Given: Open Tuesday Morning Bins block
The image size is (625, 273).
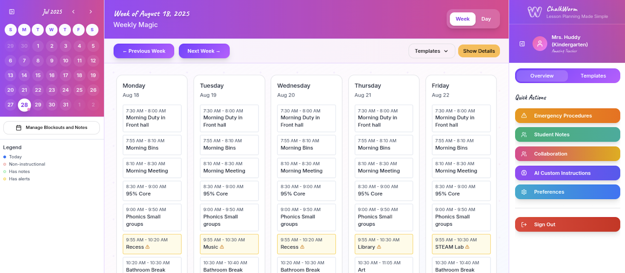Looking at the screenshot, I should [229, 145].
